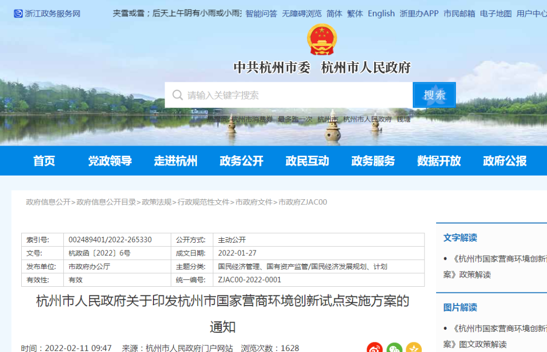Screen dimensions: 547x352
Task: Open 浙里办APP link
Action: [x=419, y=14]
